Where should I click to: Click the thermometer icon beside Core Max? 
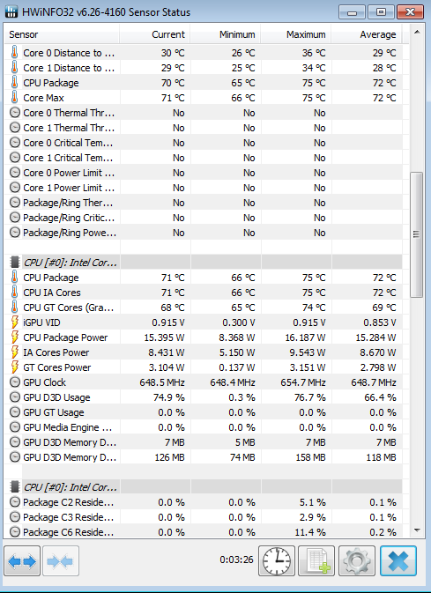coord(14,98)
